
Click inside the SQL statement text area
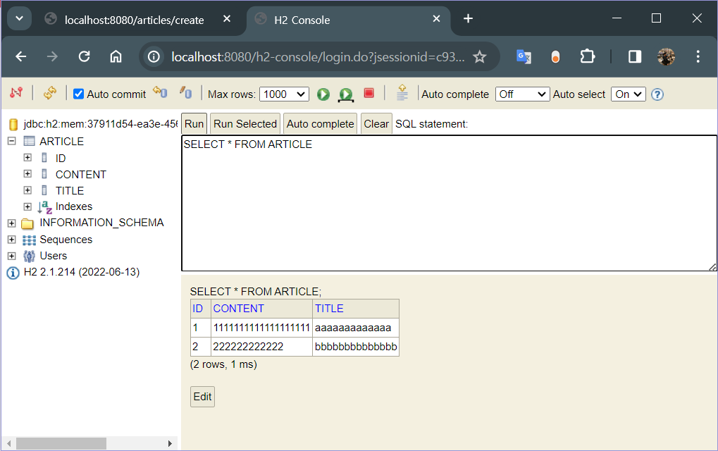(x=450, y=203)
